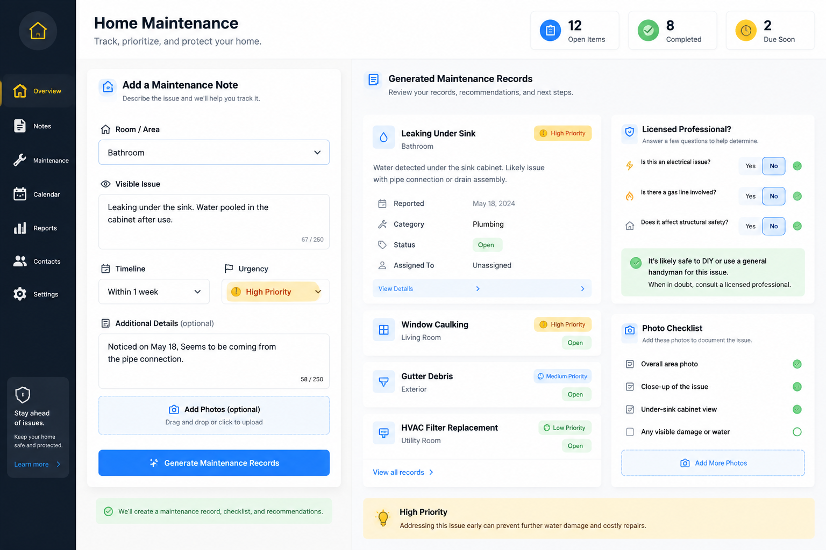Viewport: 826px width, 550px height.
Task: Select Yes for electrical issue question
Action: pyautogui.click(x=751, y=166)
